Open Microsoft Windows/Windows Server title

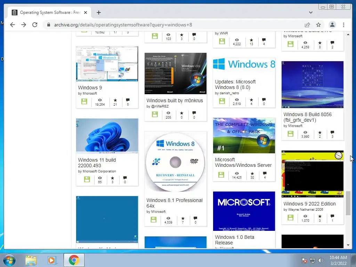coord(243,163)
